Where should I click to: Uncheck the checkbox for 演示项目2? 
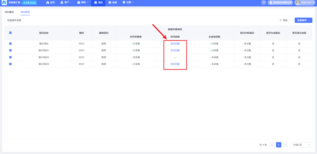pos(10,57)
